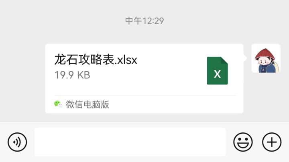Open the 龙石攻略表.xlsx file name
Screen dimensions: 289x162
click(96, 60)
